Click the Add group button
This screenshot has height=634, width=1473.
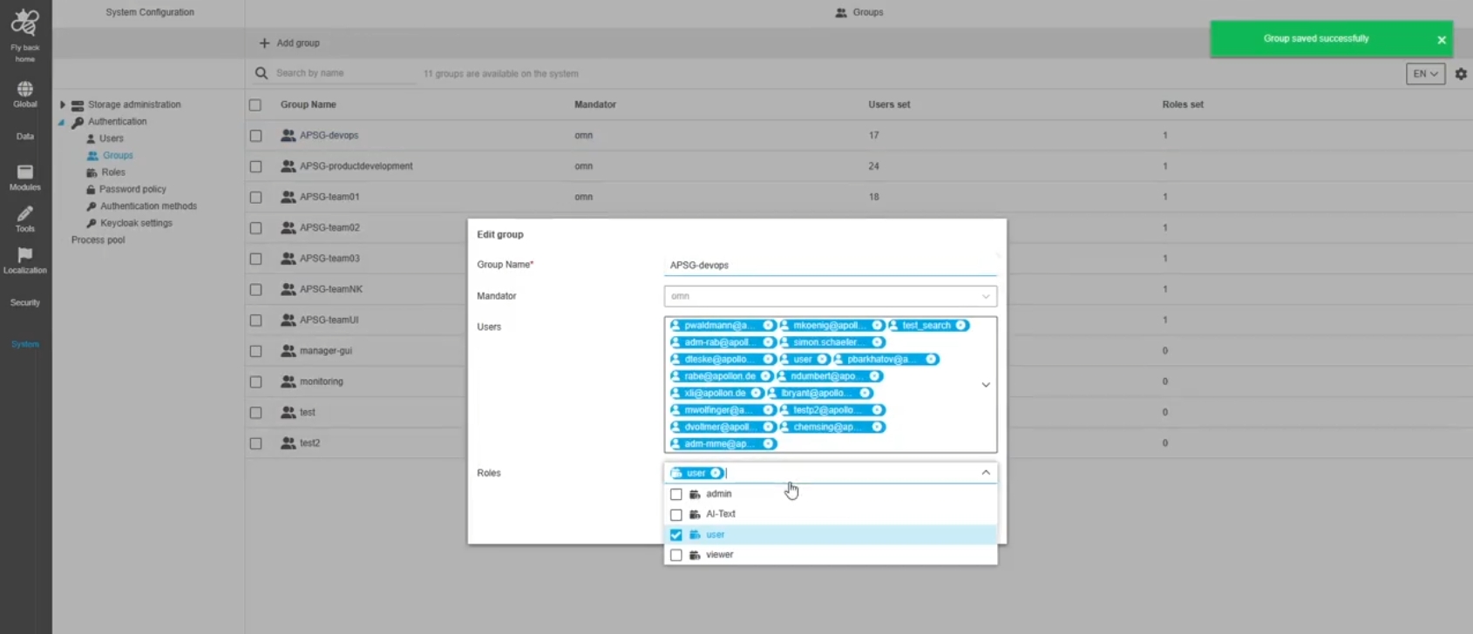[x=289, y=43]
